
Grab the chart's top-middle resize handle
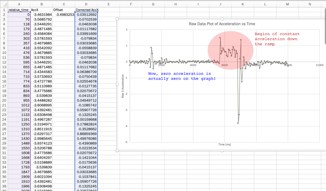222,19
